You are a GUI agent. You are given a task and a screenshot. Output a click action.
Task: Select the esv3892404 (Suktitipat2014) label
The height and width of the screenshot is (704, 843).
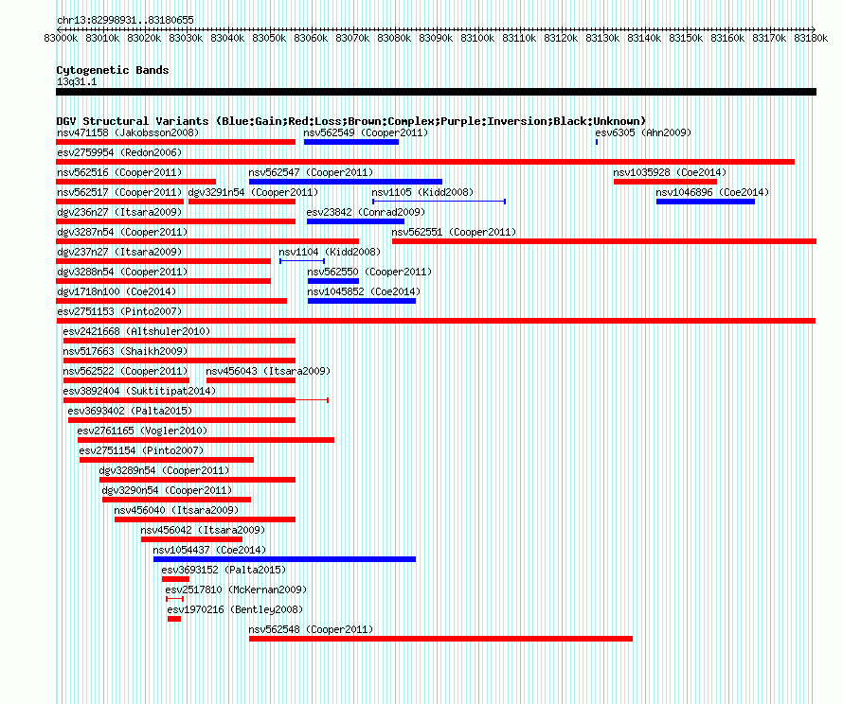click(139, 391)
